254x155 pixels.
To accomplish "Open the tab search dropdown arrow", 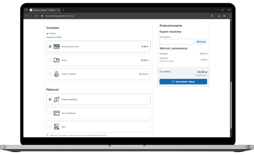I will tap(26, 10).
